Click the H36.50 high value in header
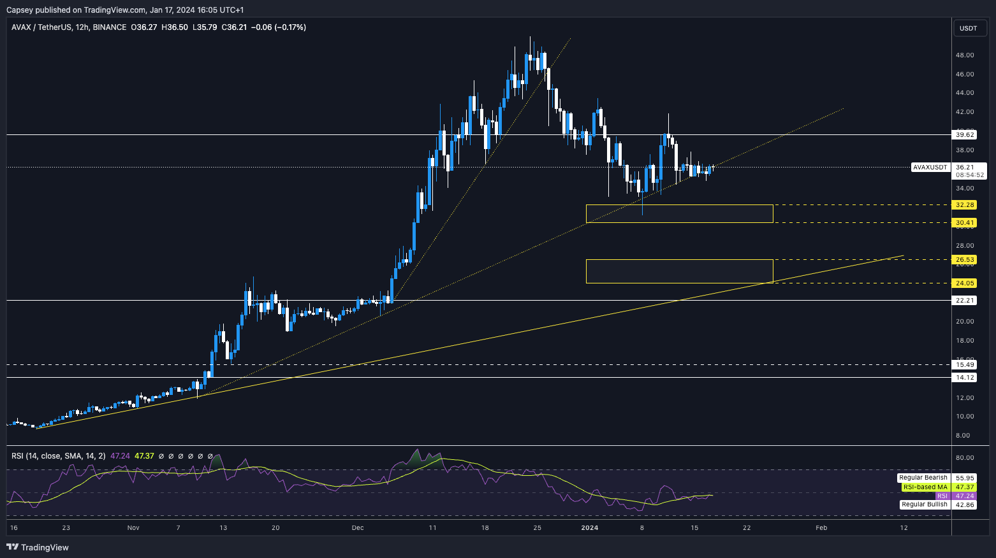 point(175,27)
